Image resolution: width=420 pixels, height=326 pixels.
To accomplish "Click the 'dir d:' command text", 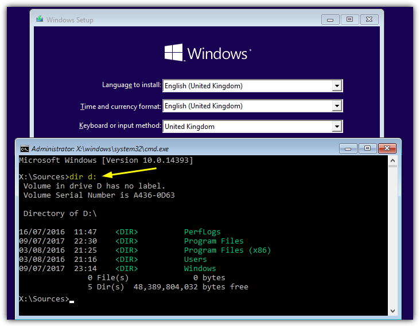I will (x=83, y=177).
